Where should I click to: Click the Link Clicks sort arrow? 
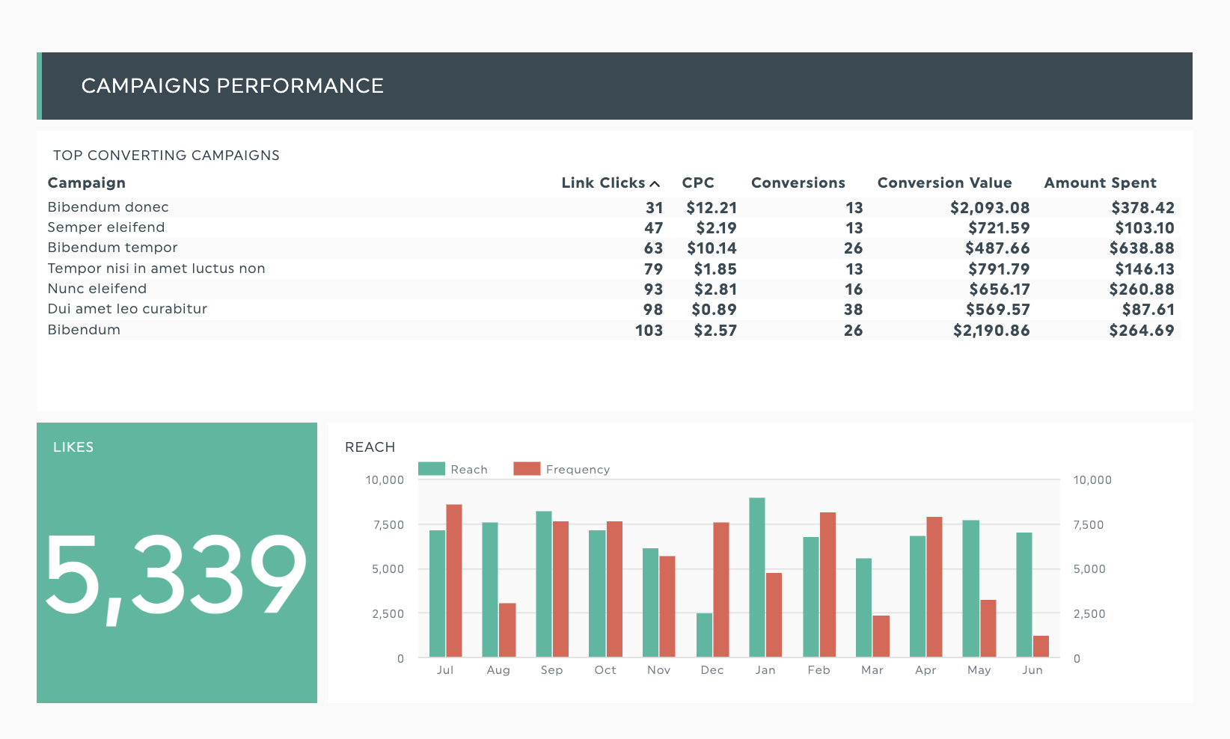click(655, 184)
